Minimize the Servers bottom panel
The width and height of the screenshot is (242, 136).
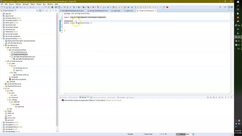228,97
